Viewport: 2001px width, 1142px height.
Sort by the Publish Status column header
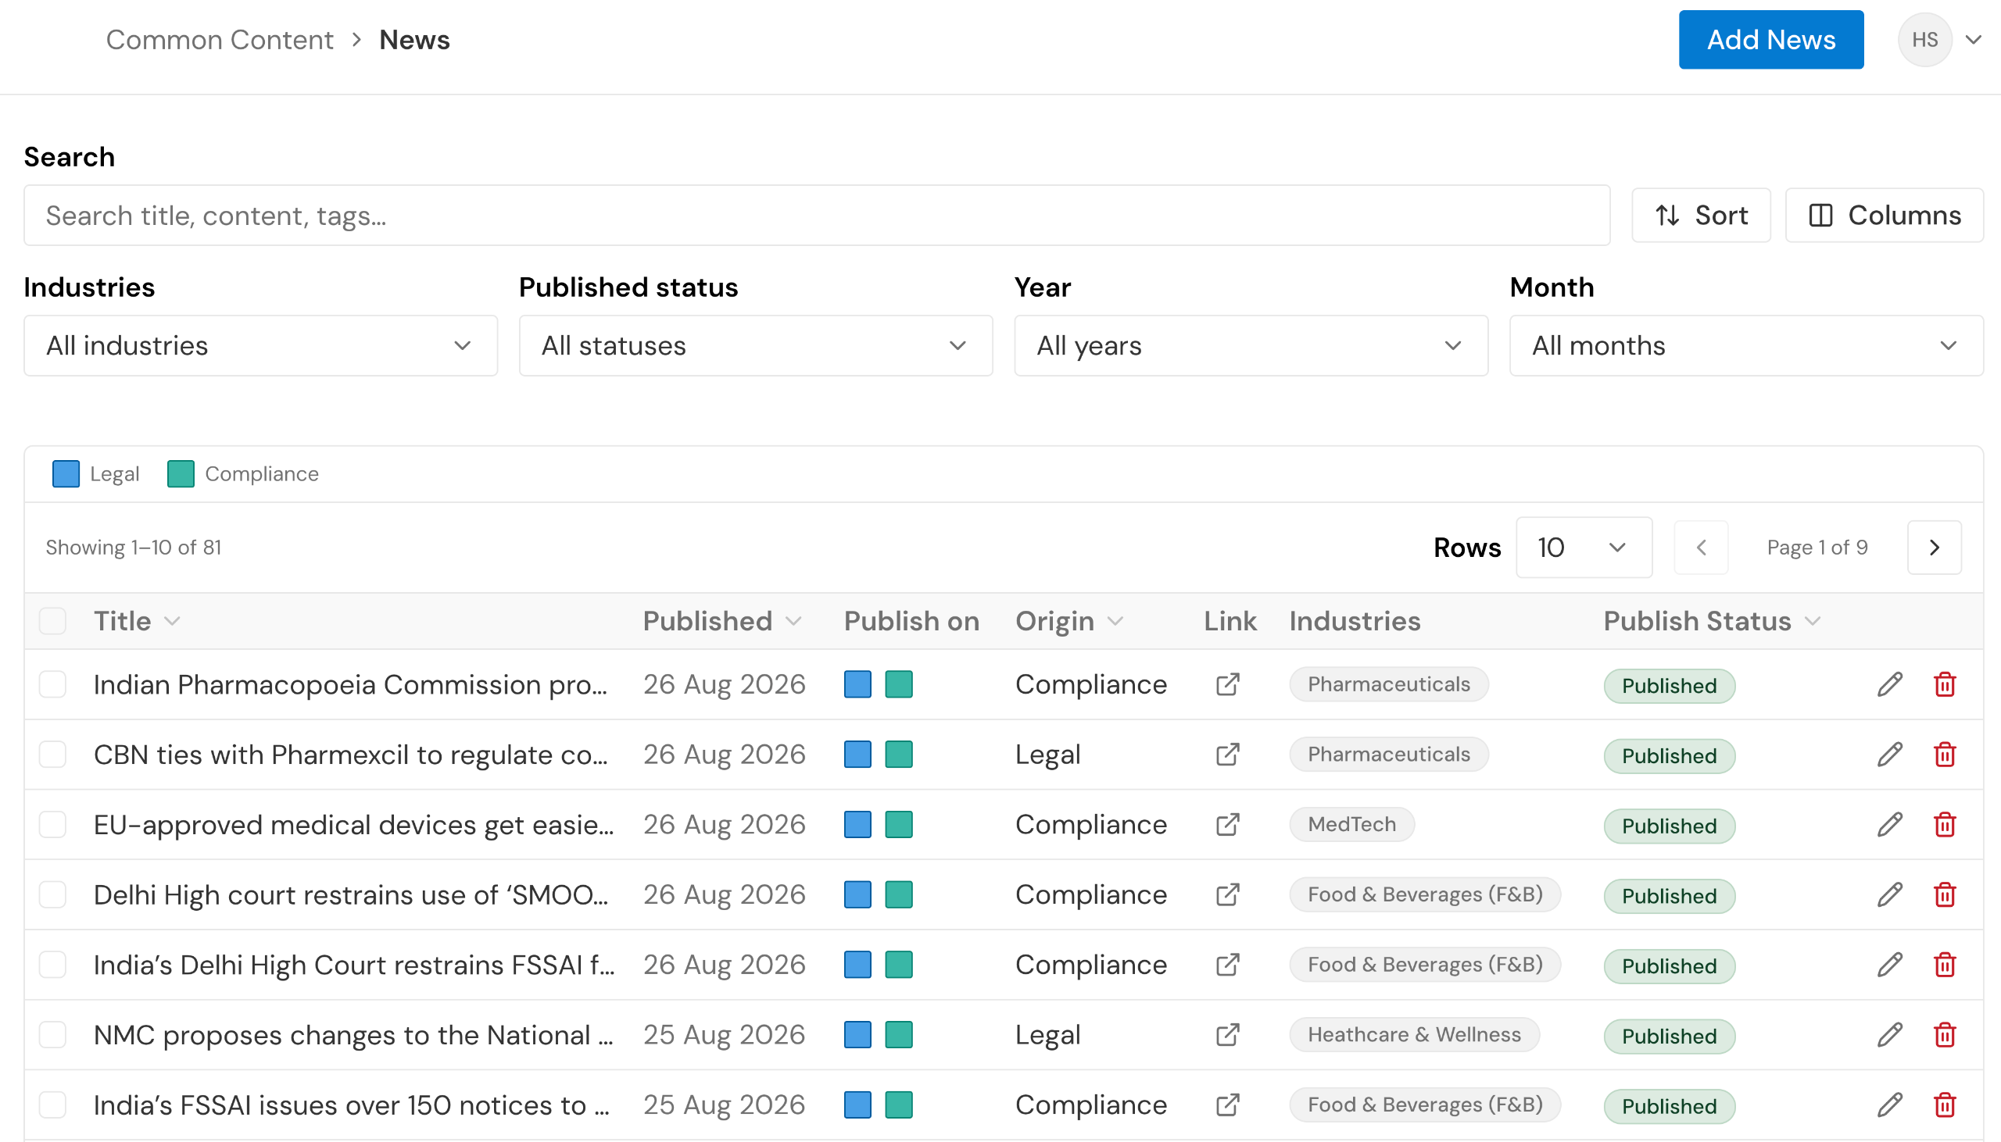point(1712,621)
